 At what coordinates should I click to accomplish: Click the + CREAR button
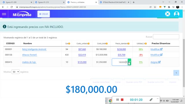[44, 14]
